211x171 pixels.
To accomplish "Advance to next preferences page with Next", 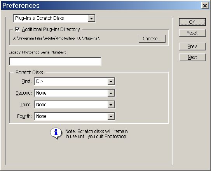I will click(192, 57).
